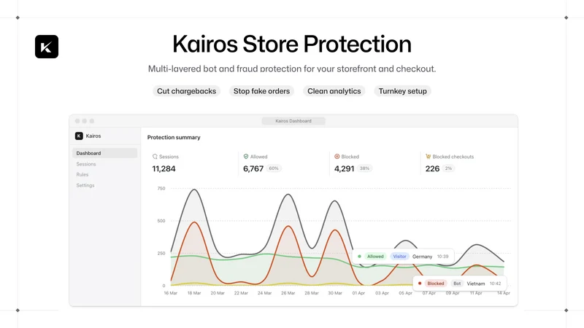The height and width of the screenshot is (328, 584).
Task: Click the 750 y-axis label
Action: pos(161,189)
